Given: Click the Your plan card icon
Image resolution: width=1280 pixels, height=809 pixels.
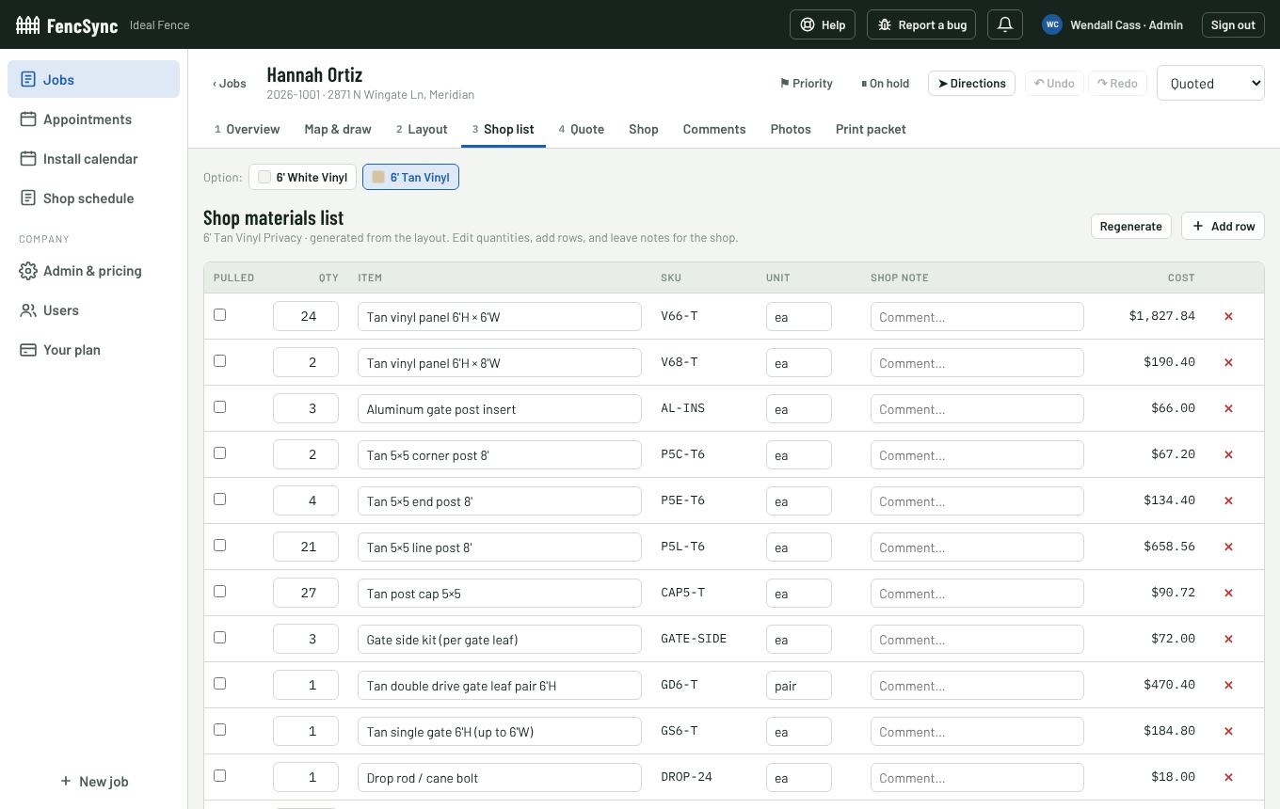Looking at the screenshot, I should pyautogui.click(x=28, y=350).
